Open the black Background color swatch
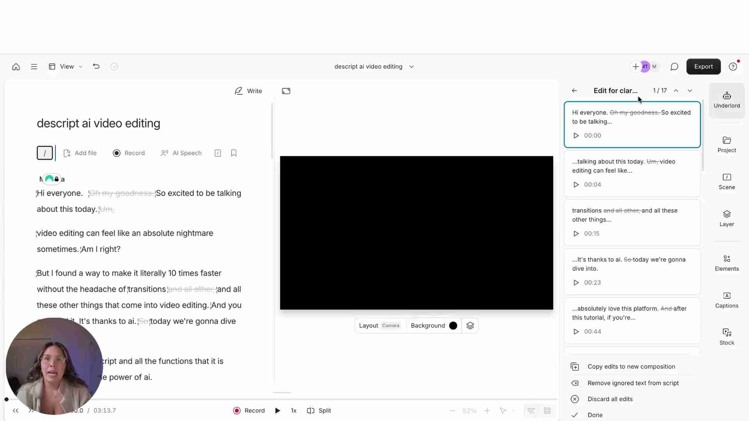The image size is (749, 421). click(453, 325)
